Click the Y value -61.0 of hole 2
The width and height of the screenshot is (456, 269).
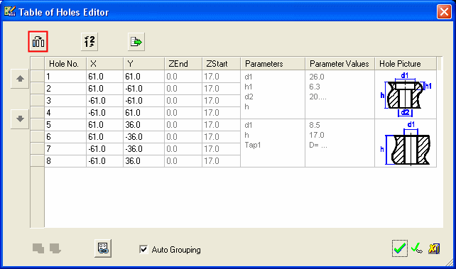pyautogui.click(x=144, y=89)
